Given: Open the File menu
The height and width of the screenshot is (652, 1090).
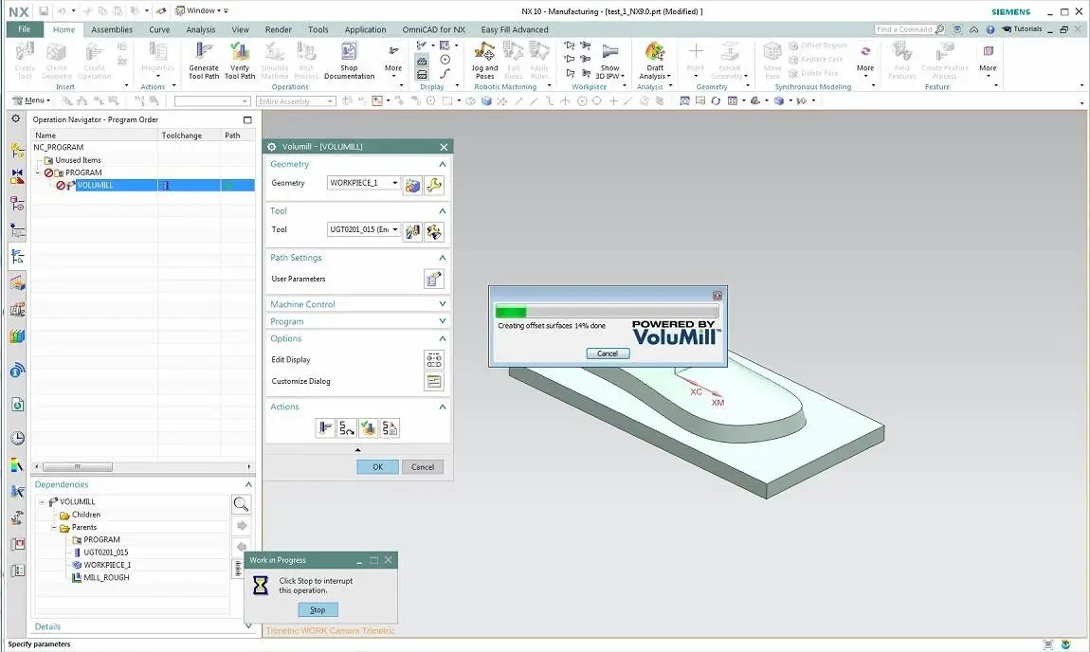Looking at the screenshot, I should click(25, 29).
